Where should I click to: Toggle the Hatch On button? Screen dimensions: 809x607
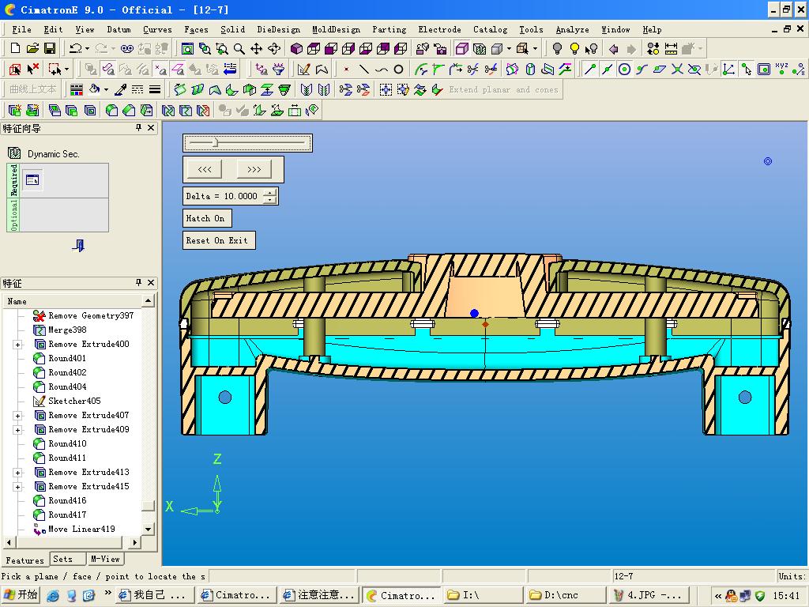pyautogui.click(x=207, y=218)
